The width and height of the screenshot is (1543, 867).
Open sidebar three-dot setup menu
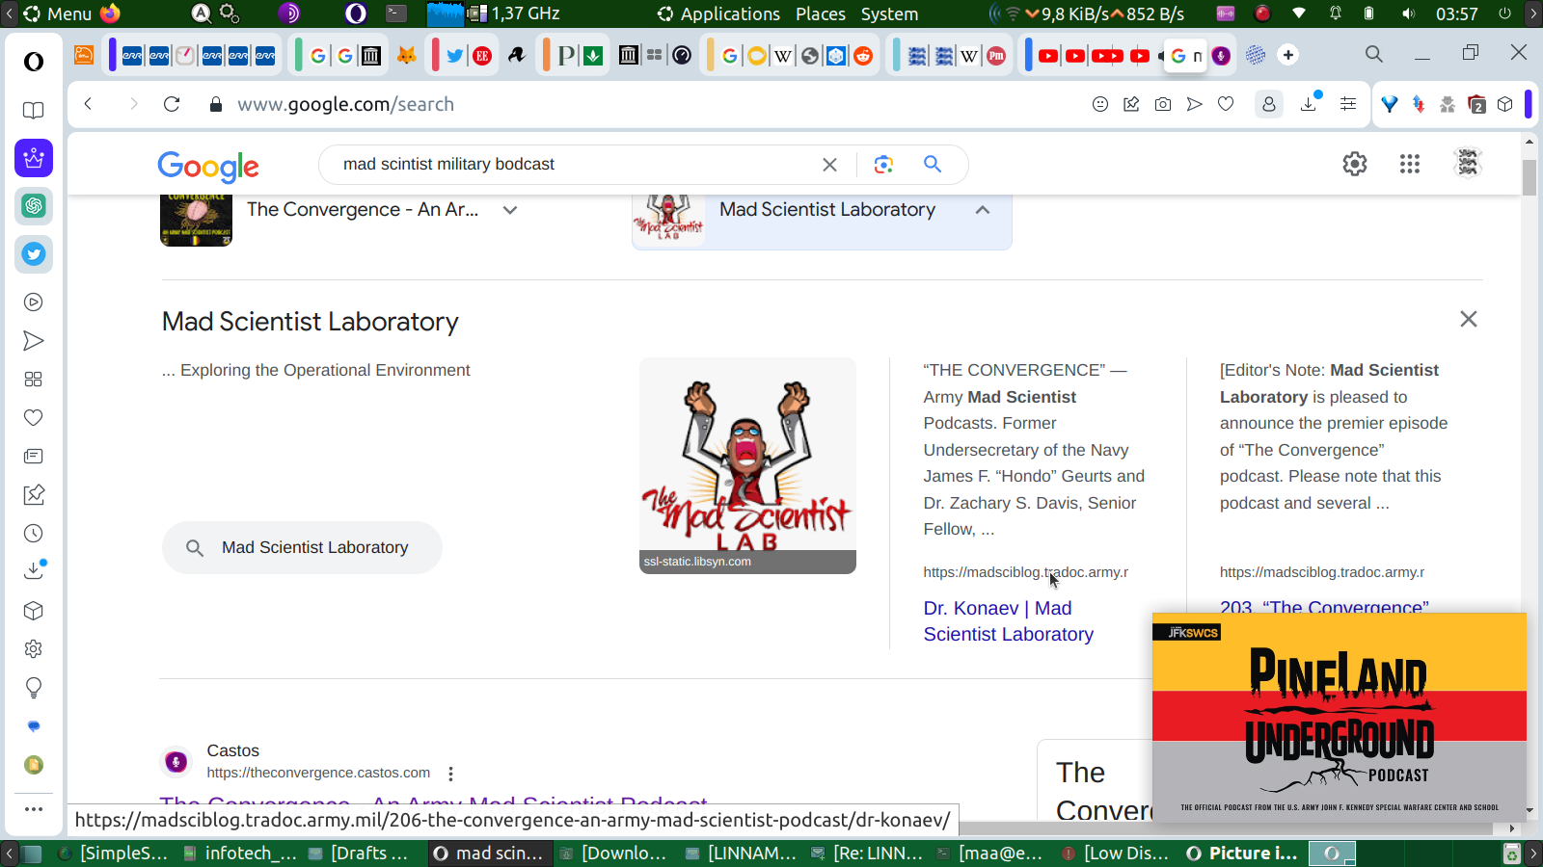(x=34, y=809)
